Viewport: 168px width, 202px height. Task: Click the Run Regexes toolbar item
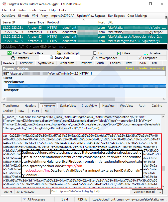coord(116,16)
